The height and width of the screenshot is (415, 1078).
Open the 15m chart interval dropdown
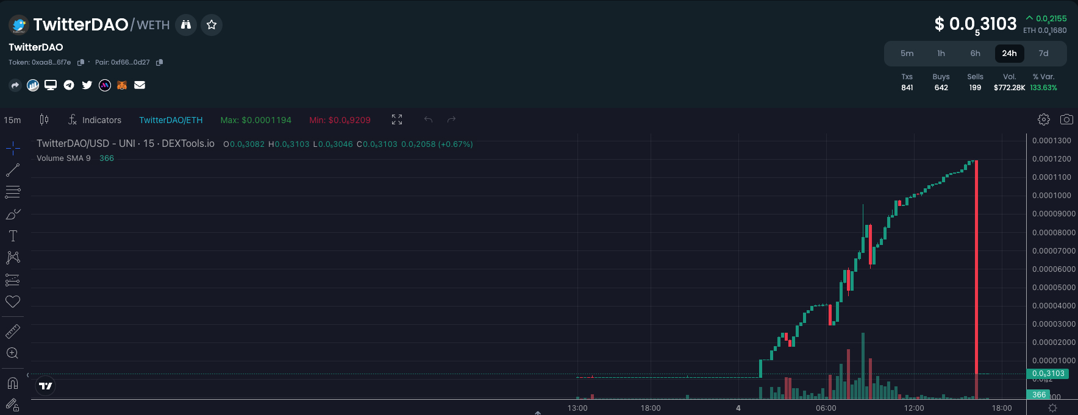pos(12,120)
